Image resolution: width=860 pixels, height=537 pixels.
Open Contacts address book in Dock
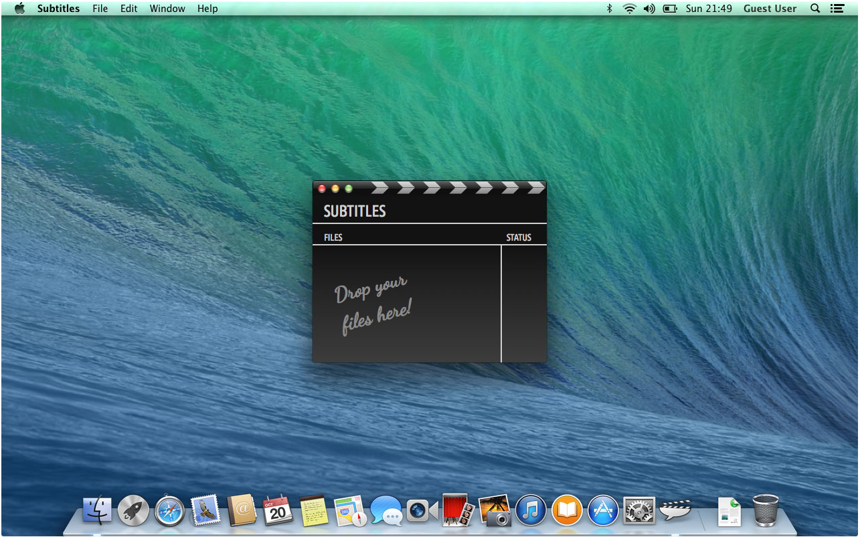tap(242, 511)
